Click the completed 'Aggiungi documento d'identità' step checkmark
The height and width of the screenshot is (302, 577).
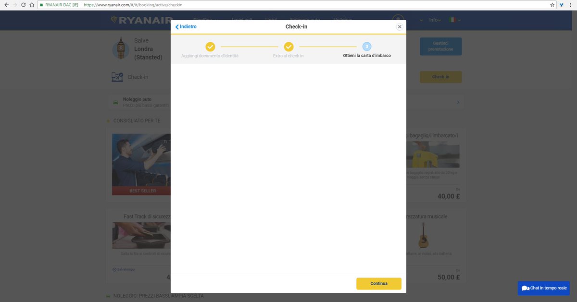pos(210,47)
